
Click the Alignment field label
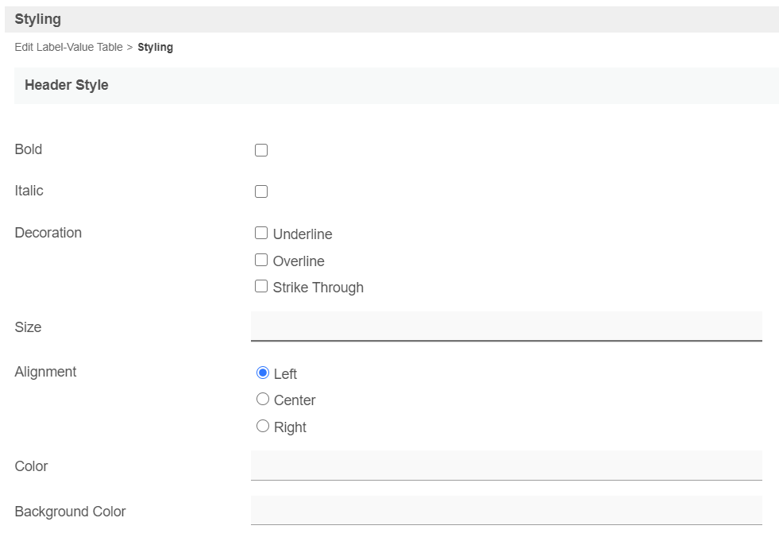(x=45, y=372)
